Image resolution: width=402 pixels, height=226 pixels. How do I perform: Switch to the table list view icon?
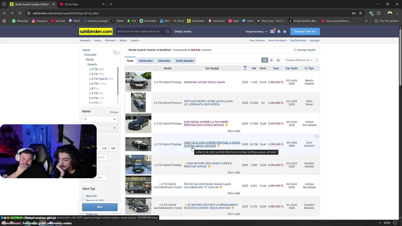pyautogui.click(x=265, y=60)
